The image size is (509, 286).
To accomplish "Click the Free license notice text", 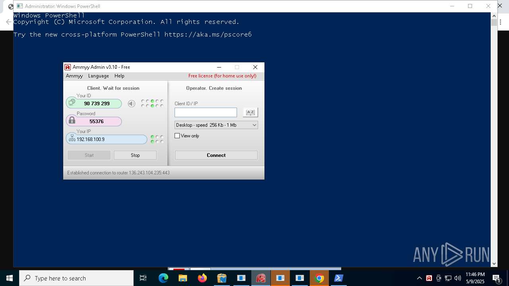I will click(222, 76).
